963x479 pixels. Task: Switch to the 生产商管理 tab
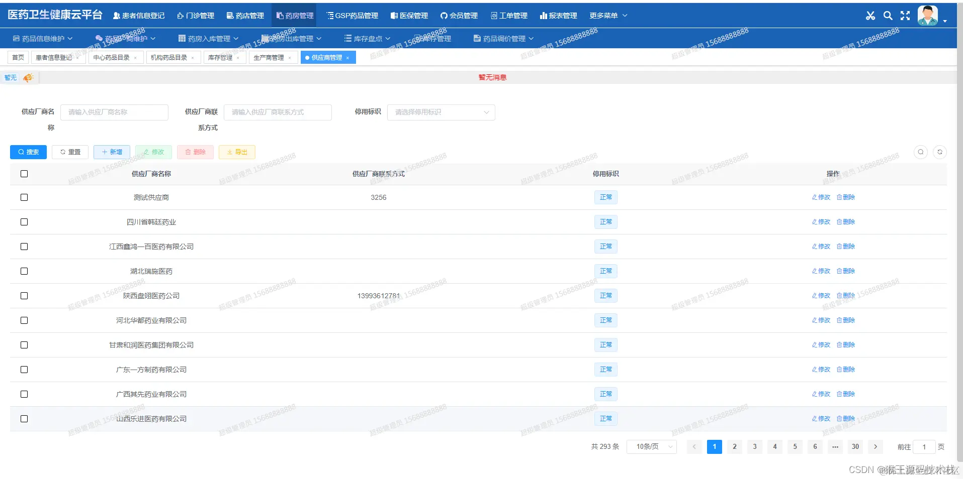click(270, 57)
